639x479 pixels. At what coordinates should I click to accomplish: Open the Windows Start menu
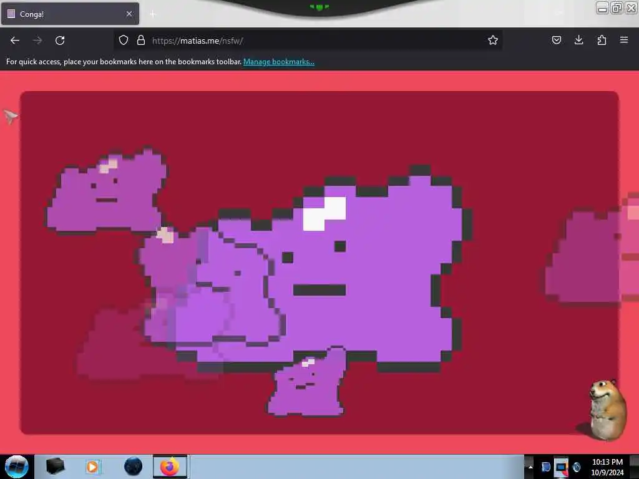16,467
